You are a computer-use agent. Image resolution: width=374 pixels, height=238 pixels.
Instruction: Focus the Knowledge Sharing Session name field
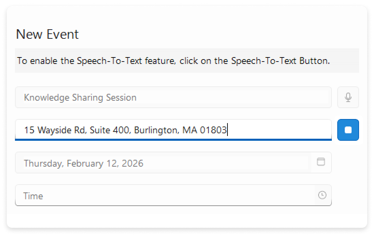click(x=173, y=98)
